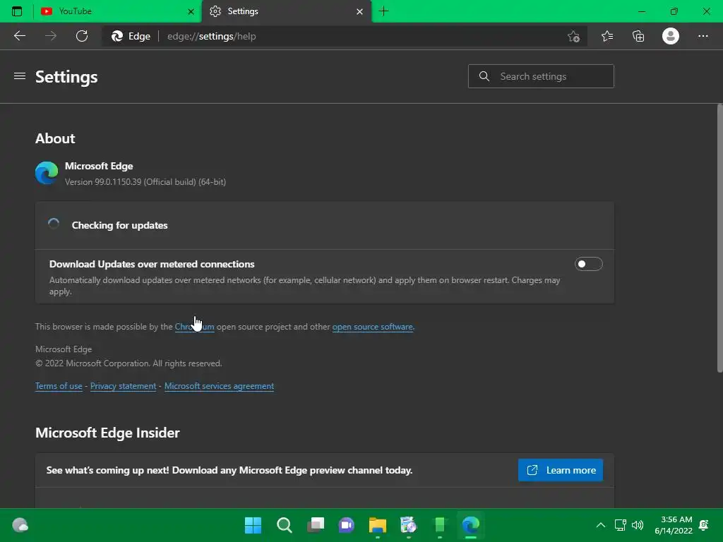The image size is (723, 542).
Task: Click the Microsoft Edge logo in About
Action: click(47, 174)
